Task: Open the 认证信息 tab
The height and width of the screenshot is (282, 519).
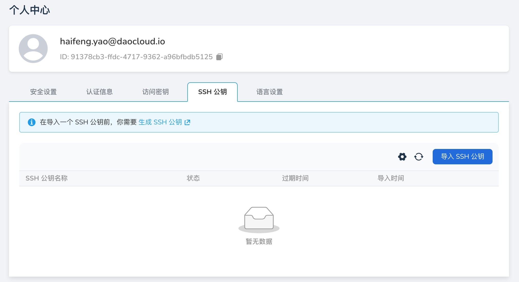Action: click(99, 92)
